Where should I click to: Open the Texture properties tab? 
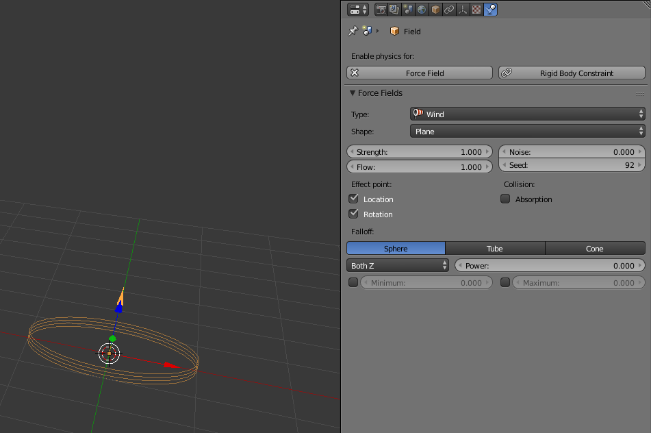tap(476, 9)
